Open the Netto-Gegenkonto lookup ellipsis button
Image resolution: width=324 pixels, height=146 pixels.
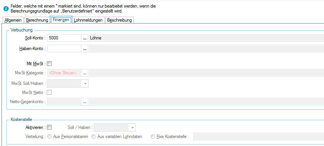tap(84, 102)
